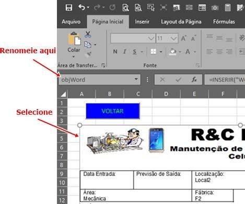Open the undo history dropdown arrow
Screen dimensions: 245x204
(88, 7)
